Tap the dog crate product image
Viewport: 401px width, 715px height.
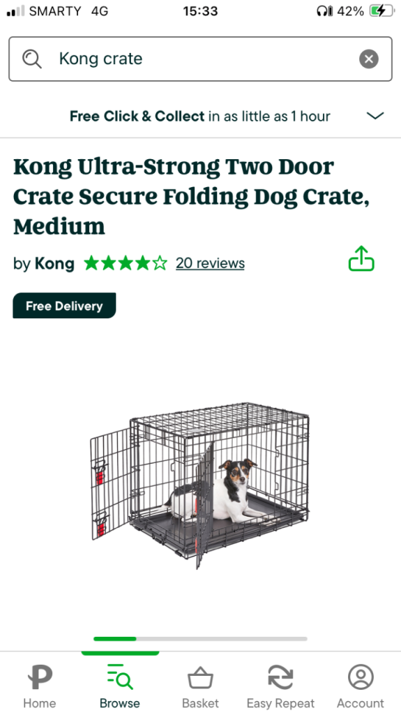coord(200,485)
